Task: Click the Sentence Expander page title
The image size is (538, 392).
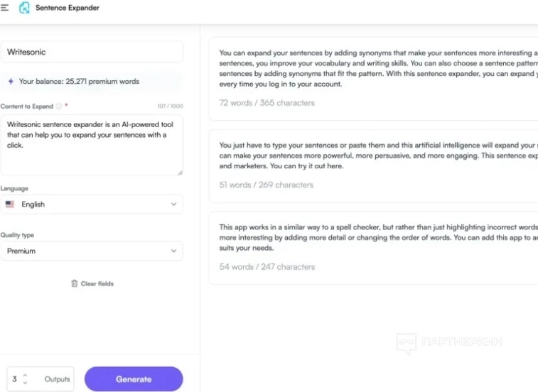Action: [68, 8]
